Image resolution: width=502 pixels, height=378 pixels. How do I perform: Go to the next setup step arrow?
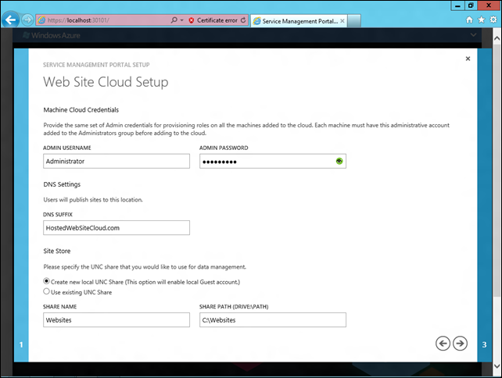tap(460, 342)
